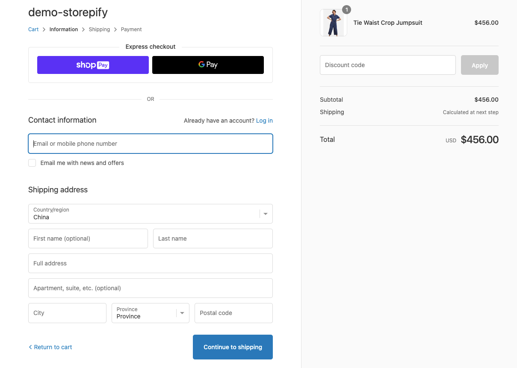
Task: Click the Tie Waist Crop Jumpsuit thumbnail
Action: click(x=334, y=23)
